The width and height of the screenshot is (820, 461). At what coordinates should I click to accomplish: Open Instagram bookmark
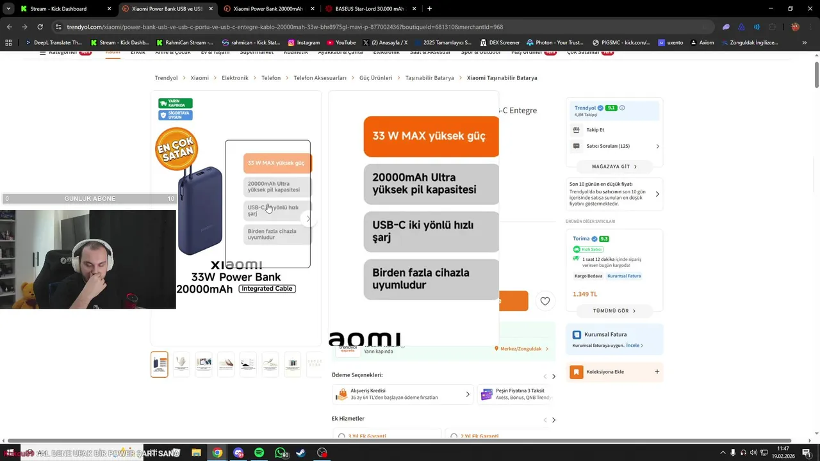pos(304,43)
